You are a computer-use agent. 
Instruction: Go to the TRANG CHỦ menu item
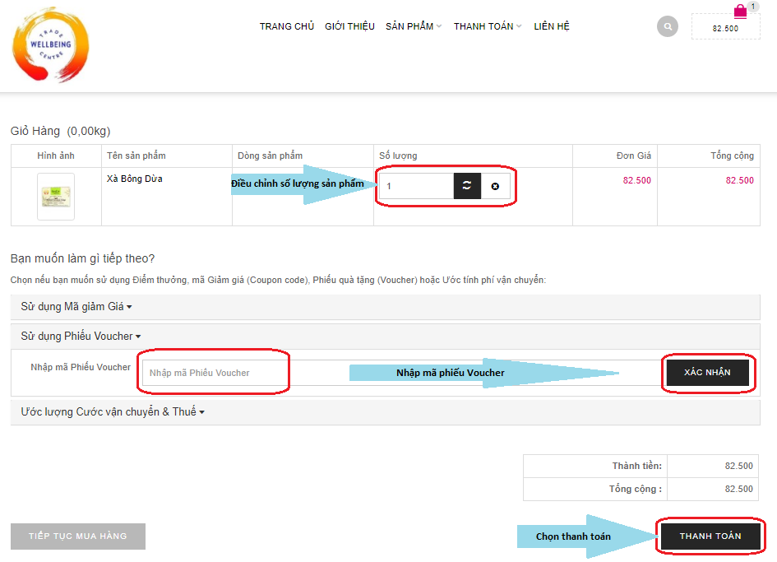click(x=287, y=26)
